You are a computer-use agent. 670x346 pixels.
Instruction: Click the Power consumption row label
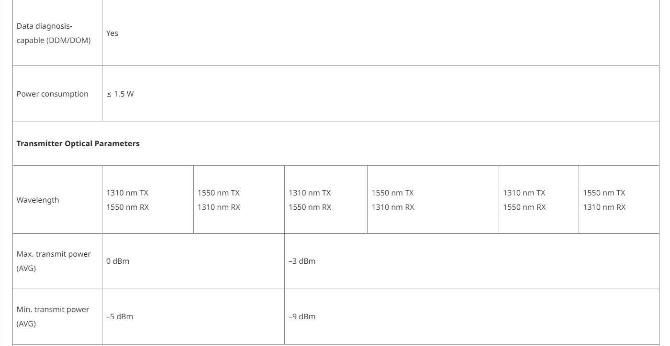point(53,94)
